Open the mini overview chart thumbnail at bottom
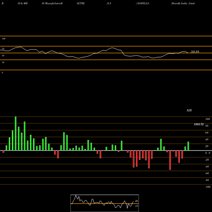Image resolution: width=212 pixels, height=212 pixels. (x=105, y=203)
